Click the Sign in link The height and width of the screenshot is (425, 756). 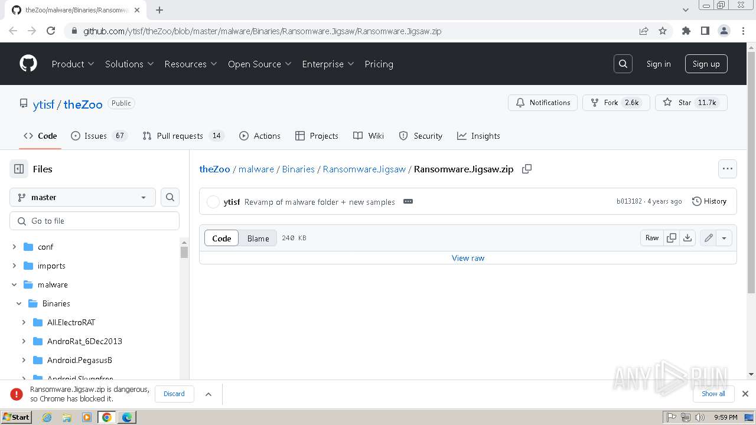pyautogui.click(x=659, y=64)
